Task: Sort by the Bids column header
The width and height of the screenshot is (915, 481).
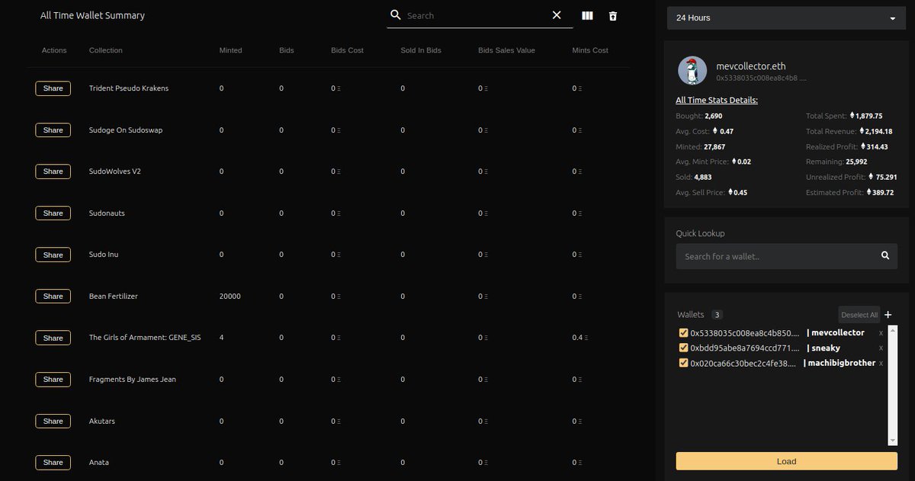Action: [x=286, y=50]
